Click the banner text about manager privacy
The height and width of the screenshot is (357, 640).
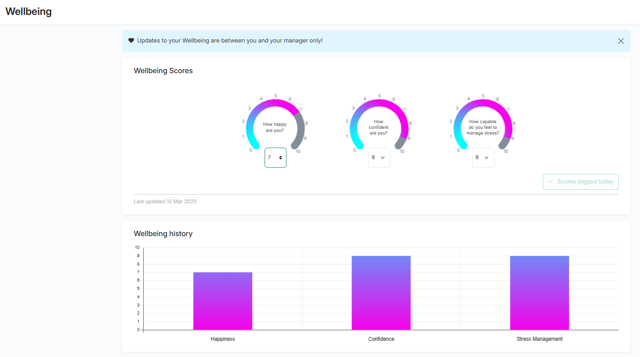point(230,40)
